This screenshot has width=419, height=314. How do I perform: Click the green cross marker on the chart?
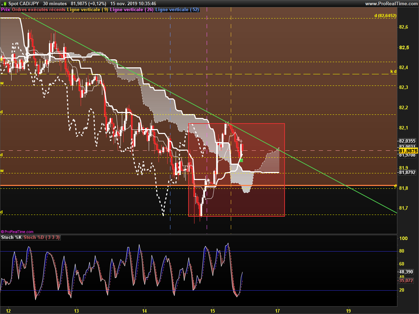241,160
